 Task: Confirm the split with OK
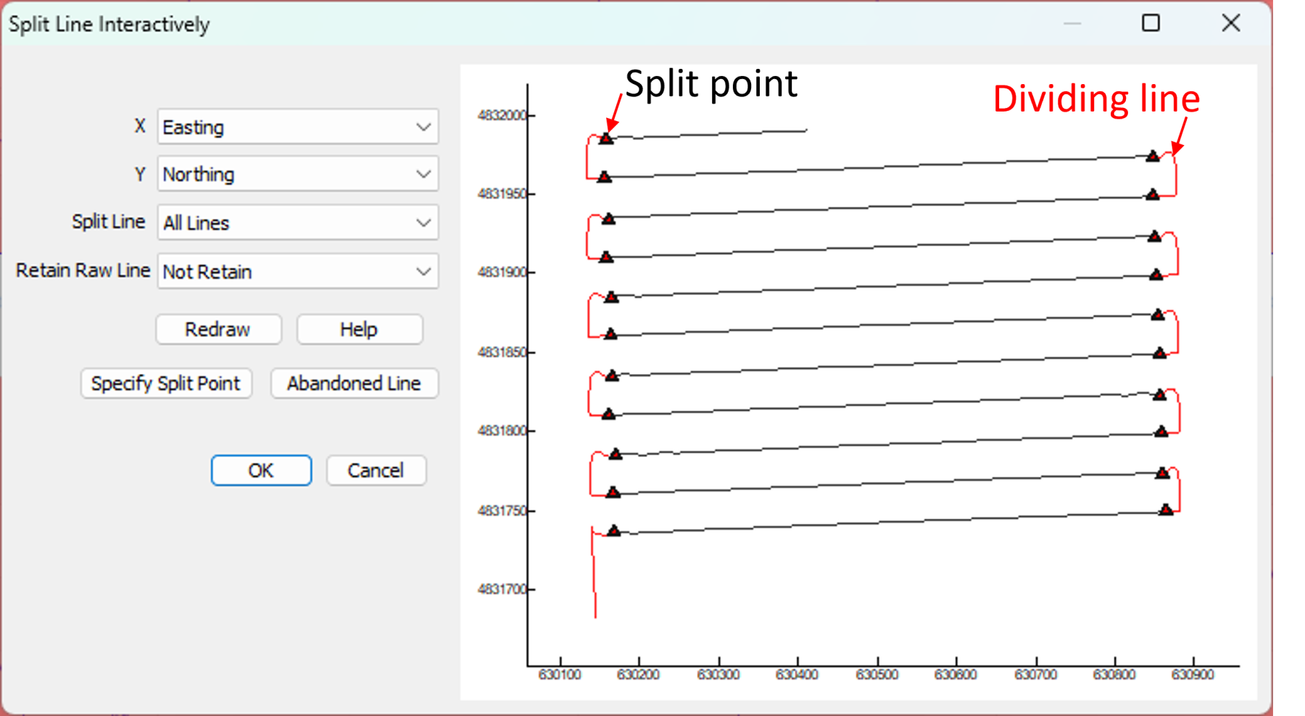[x=261, y=470]
